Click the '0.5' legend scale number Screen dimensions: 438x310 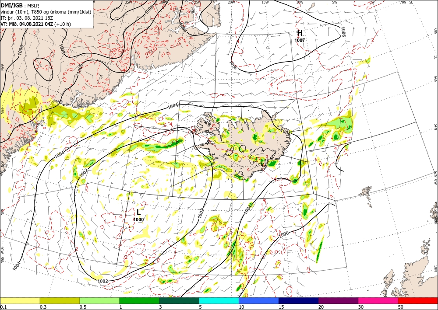83,307
